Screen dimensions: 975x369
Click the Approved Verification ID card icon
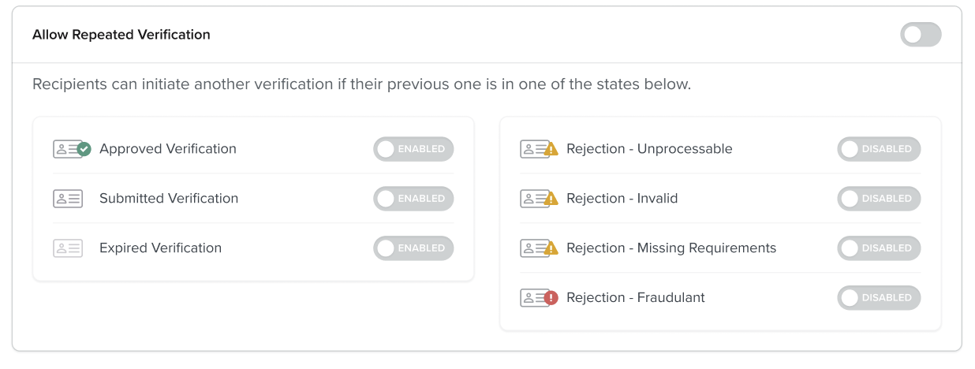pyautogui.click(x=72, y=149)
